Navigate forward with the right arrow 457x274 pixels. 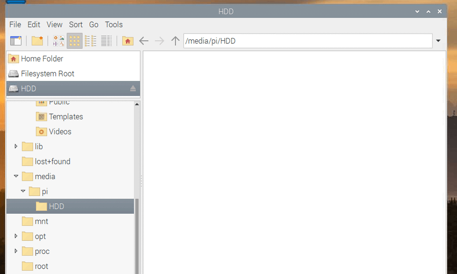(x=159, y=41)
